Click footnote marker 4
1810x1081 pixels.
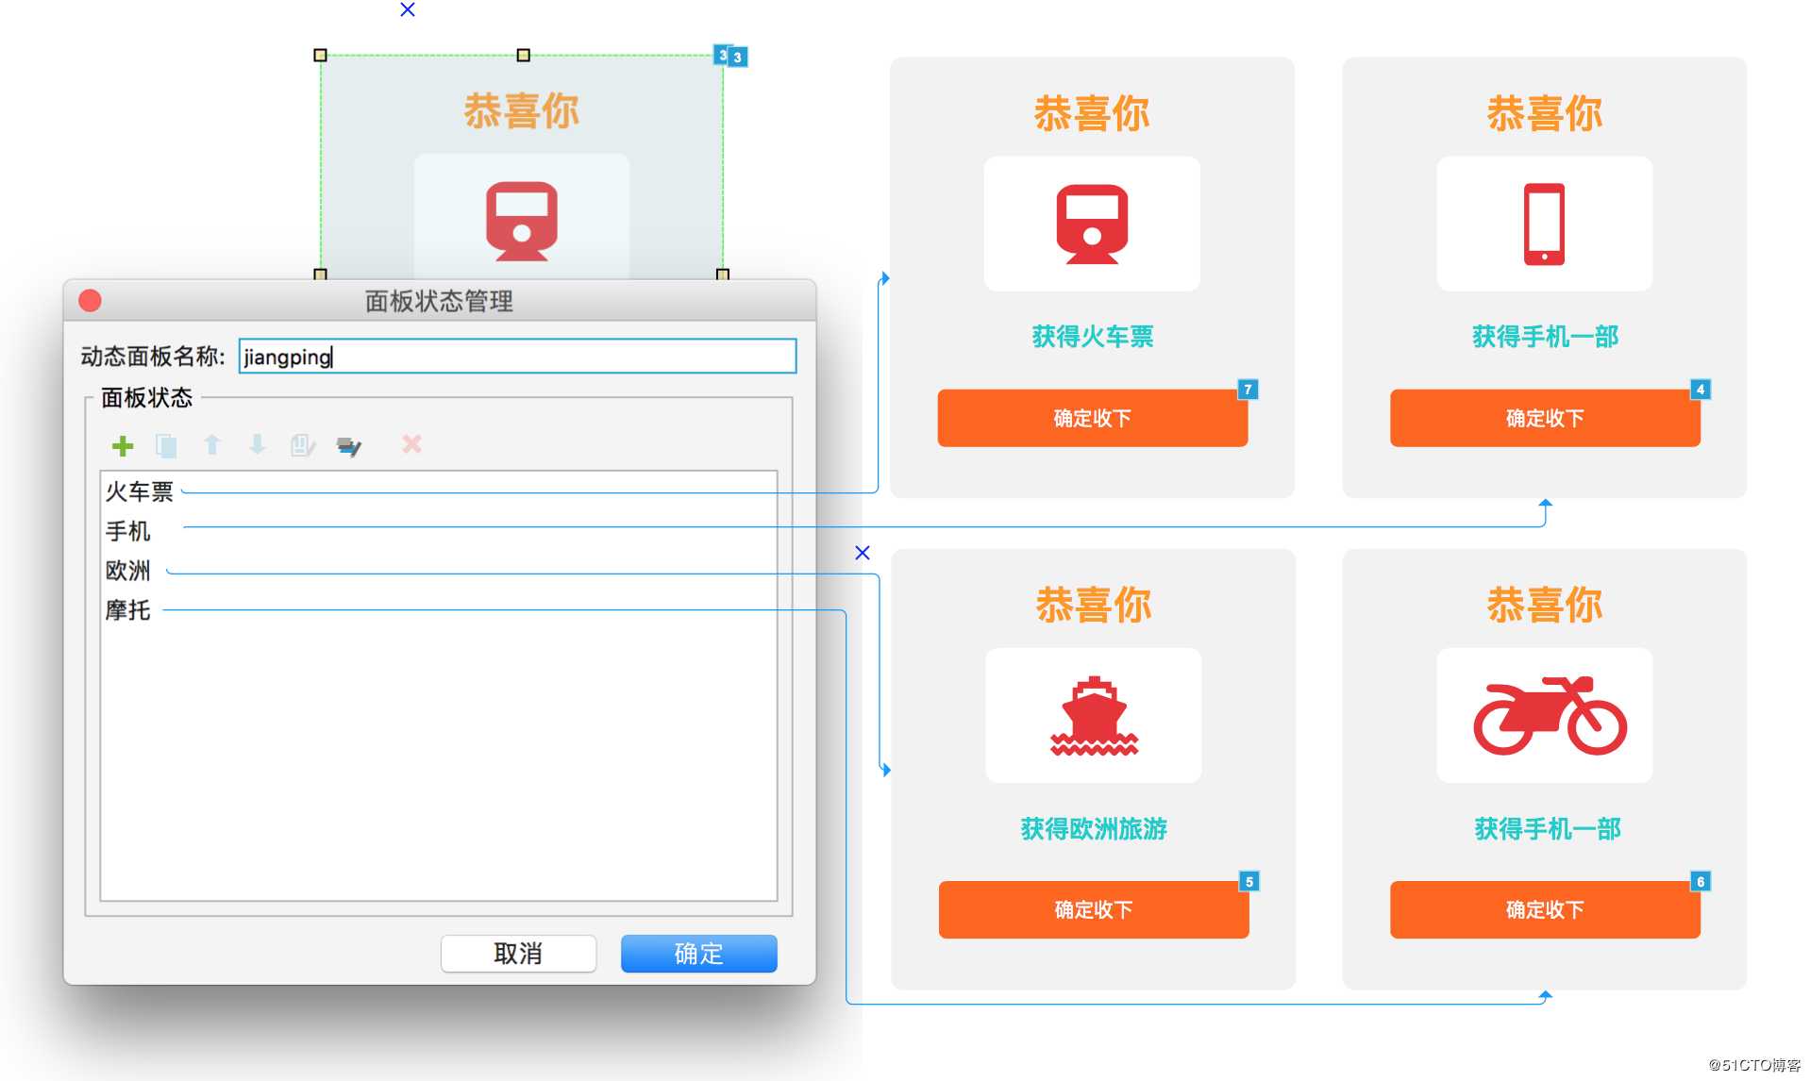click(1700, 389)
